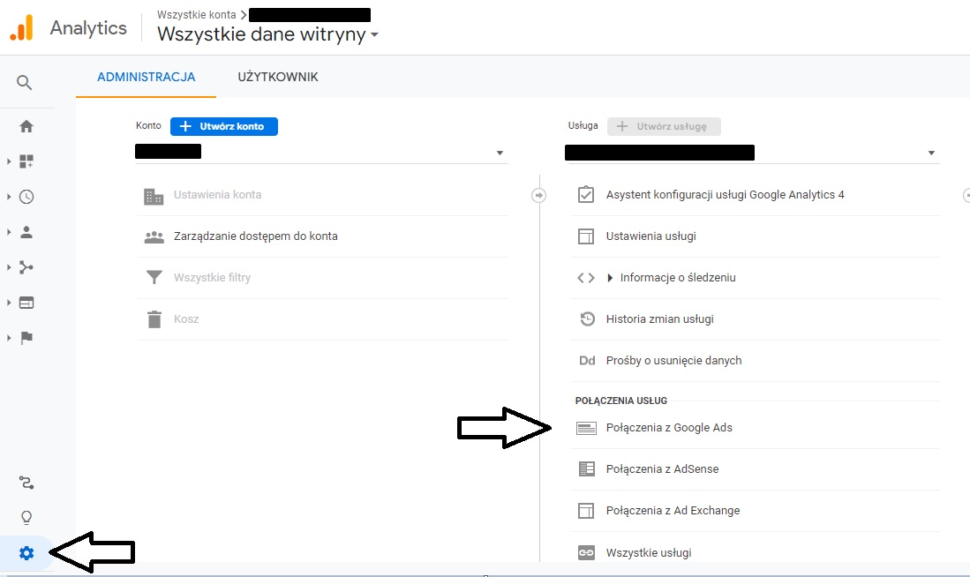Screen dimensions: 970x577
Task: Open the Admin gear icon
Action: pos(26,553)
